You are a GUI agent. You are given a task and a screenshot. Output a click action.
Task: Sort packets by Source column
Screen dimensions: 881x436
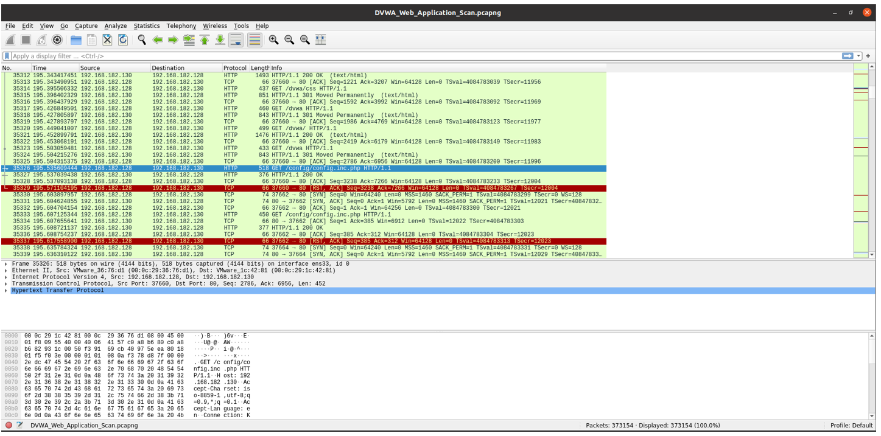(x=114, y=68)
